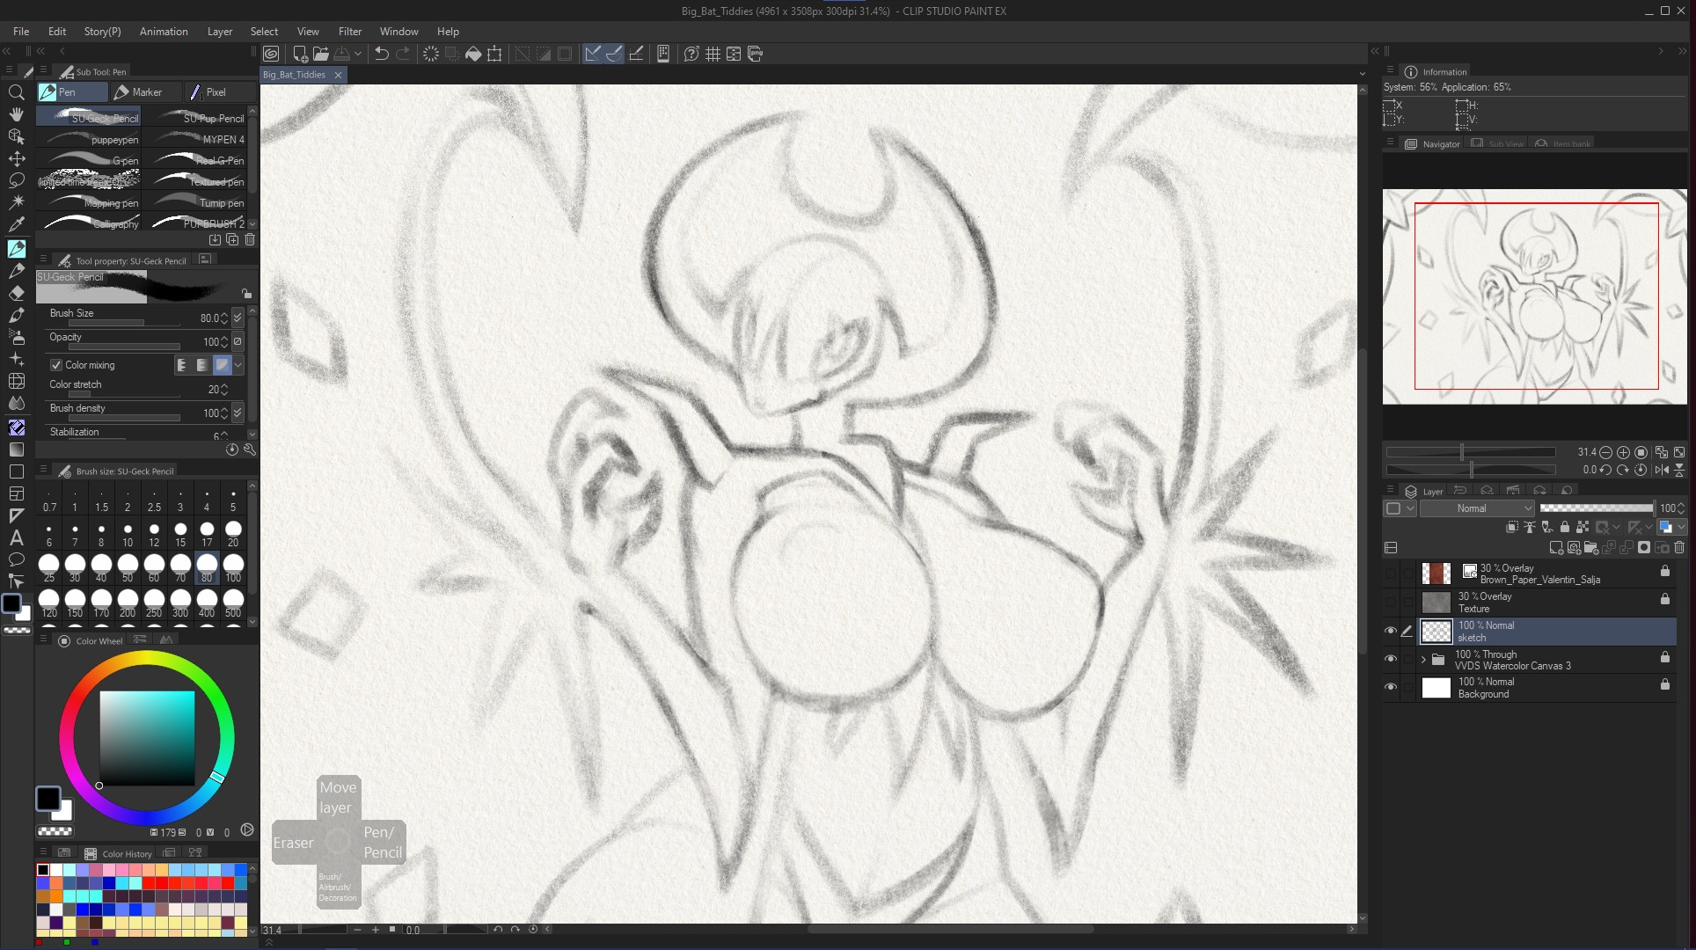Toggle the grid display icon
The height and width of the screenshot is (950, 1696).
pyautogui.click(x=713, y=54)
